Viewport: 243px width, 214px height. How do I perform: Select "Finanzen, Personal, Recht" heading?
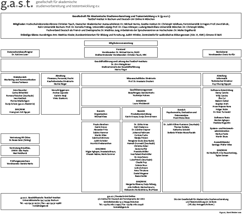tap(61, 78)
